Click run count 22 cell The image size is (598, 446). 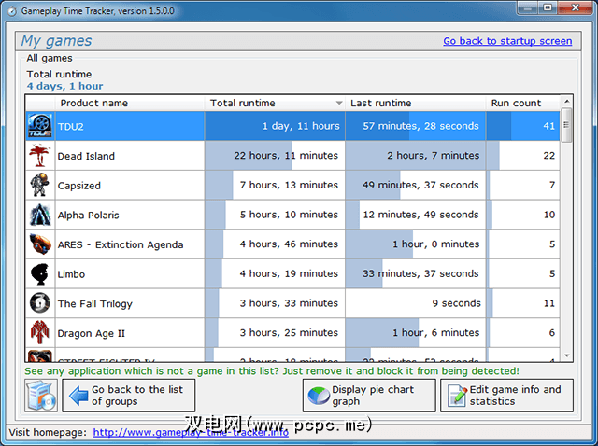point(523,156)
